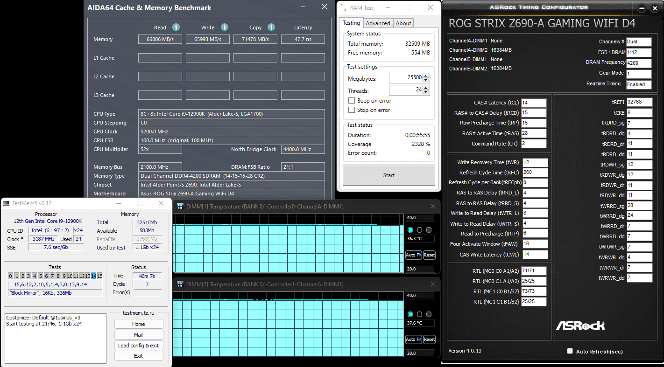This screenshot has width=664, height=367.
Task: Minimize the AIDA64 benchmark window
Action: (x=303, y=7)
